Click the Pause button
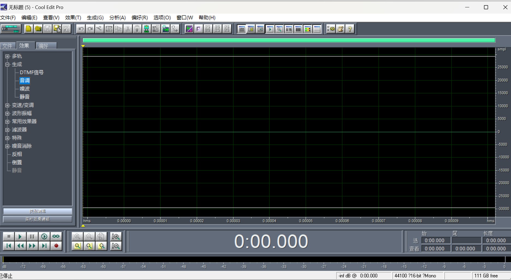The height and width of the screenshot is (280, 511). (x=32, y=236)
